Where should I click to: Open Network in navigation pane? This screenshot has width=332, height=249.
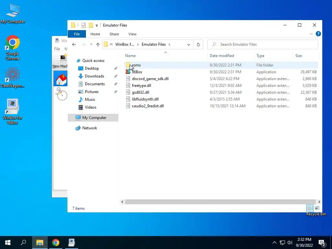(89, 128)
